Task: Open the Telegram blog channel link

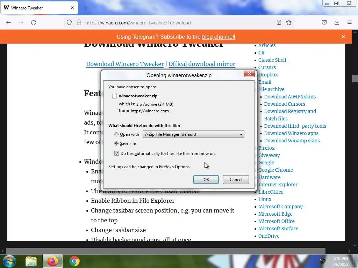Action: point(219,37)
